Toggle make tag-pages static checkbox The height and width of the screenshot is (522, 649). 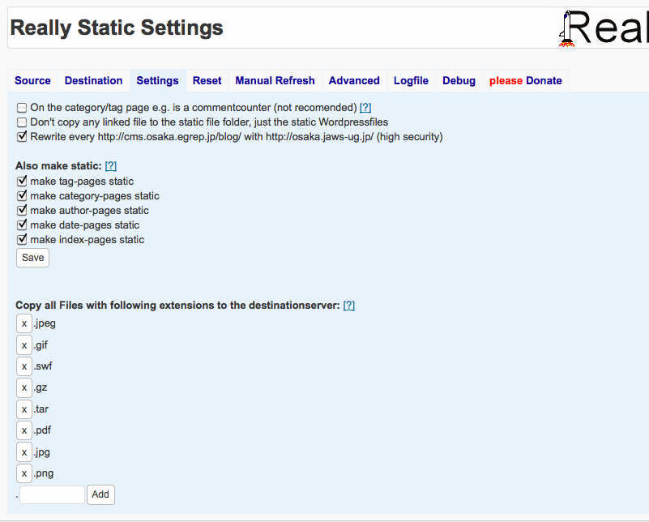22,182
